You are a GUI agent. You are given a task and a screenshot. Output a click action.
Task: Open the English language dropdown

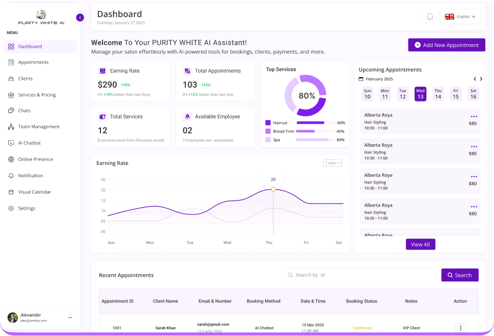[461, 16]
